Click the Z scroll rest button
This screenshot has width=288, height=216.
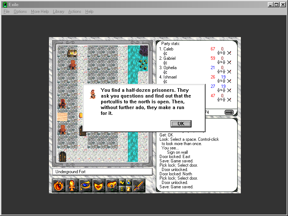tap(129, 189)
